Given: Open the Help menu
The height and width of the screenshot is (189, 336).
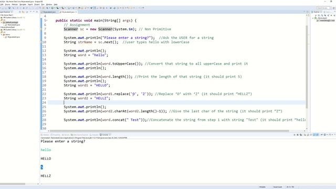Looking at the screenshot, I should click(56, 5).
